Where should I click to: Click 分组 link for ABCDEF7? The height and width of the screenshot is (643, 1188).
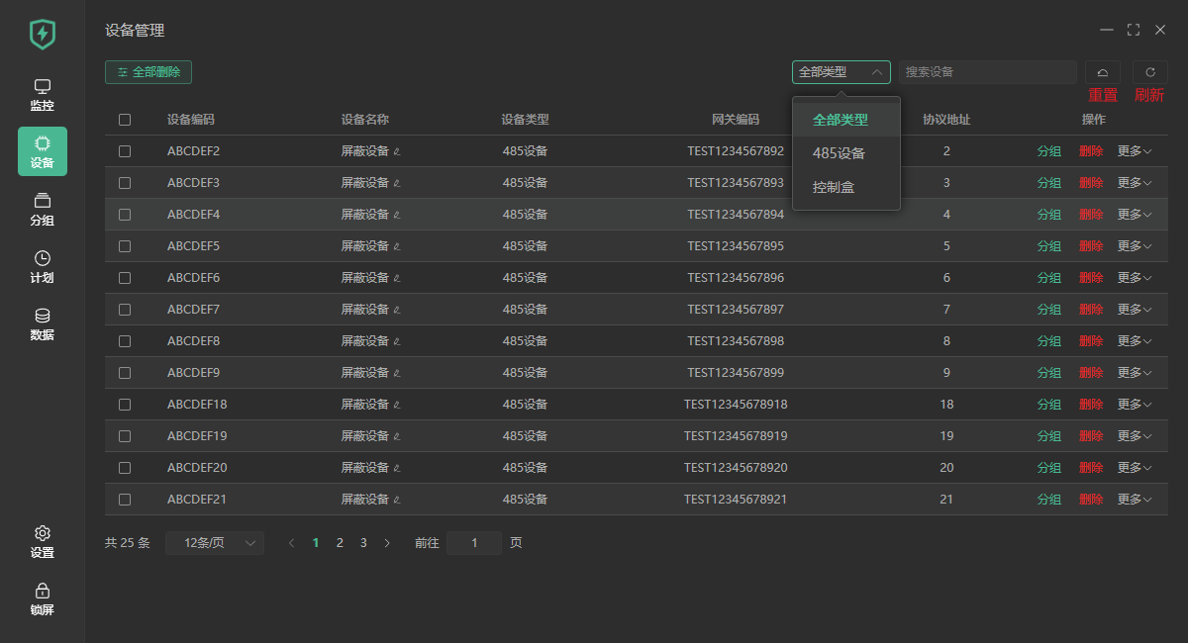coord(1049,310)
